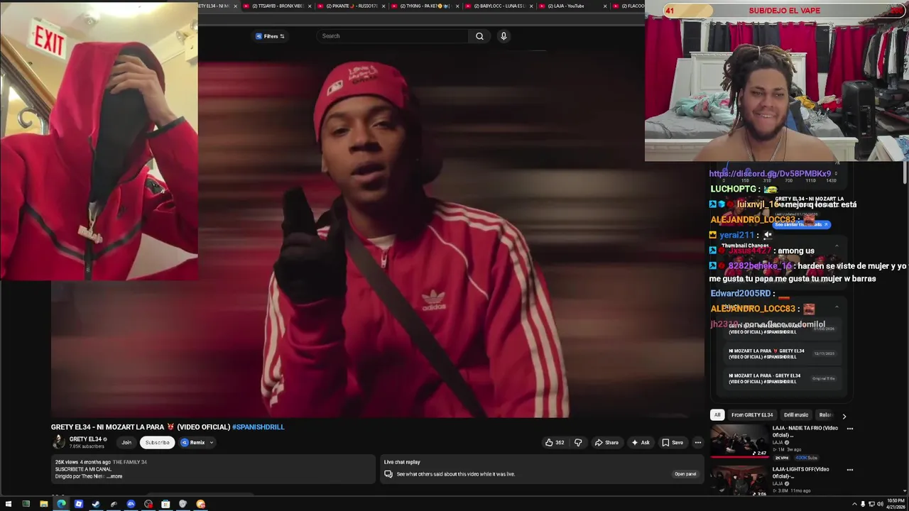Open the GRETY EL34 channel name link
Screen dimensions: 909x511
[85, 439]
